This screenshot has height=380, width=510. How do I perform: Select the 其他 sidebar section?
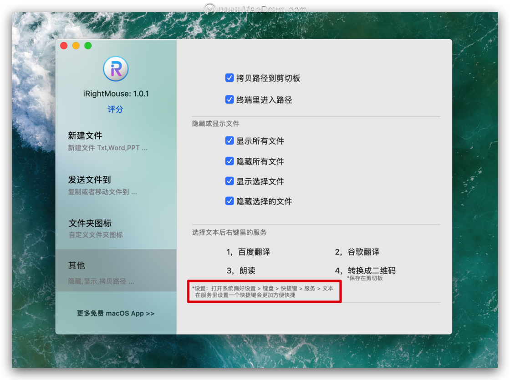tap(116, 270)
